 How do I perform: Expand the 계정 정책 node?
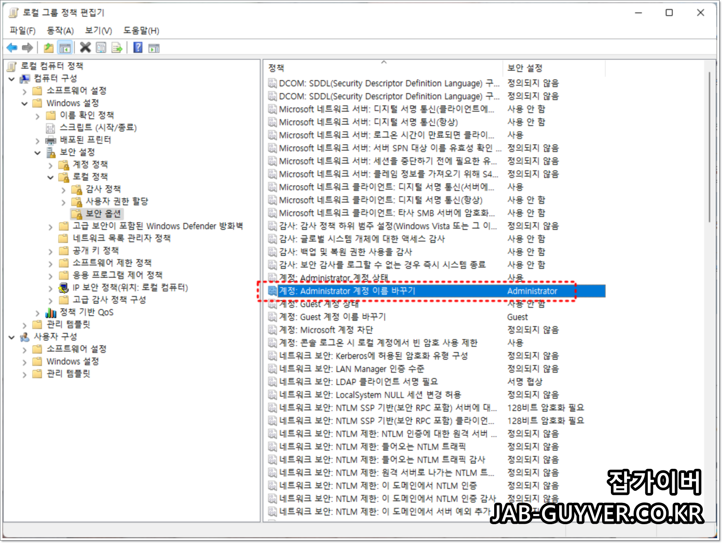50,165
